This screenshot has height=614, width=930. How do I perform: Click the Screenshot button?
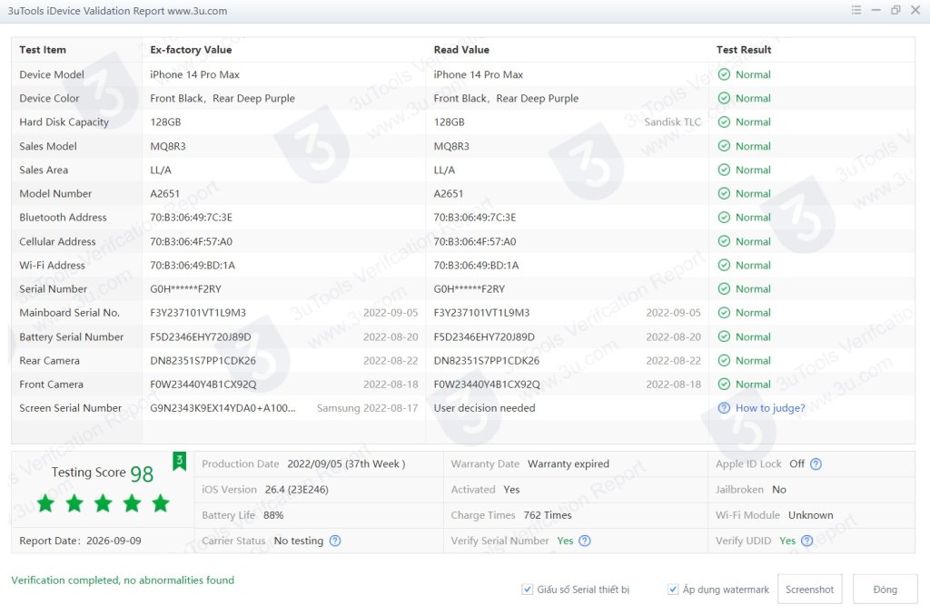(809, 590)
